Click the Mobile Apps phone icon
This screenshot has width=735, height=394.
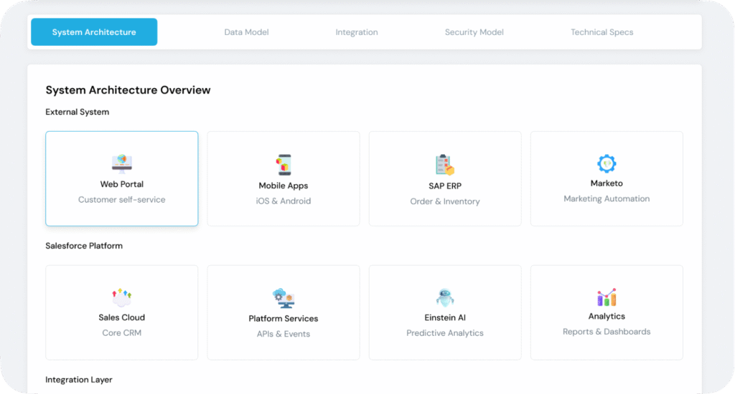coord(284,164)
